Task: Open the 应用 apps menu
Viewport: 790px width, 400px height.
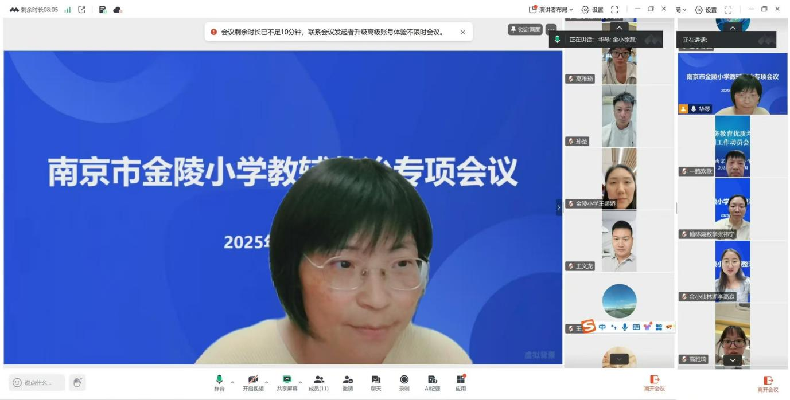Action: coord(461,382)
